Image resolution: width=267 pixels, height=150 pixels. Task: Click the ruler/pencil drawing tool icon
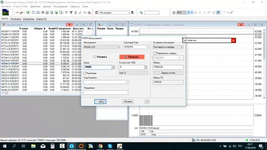tap(209, 12)
